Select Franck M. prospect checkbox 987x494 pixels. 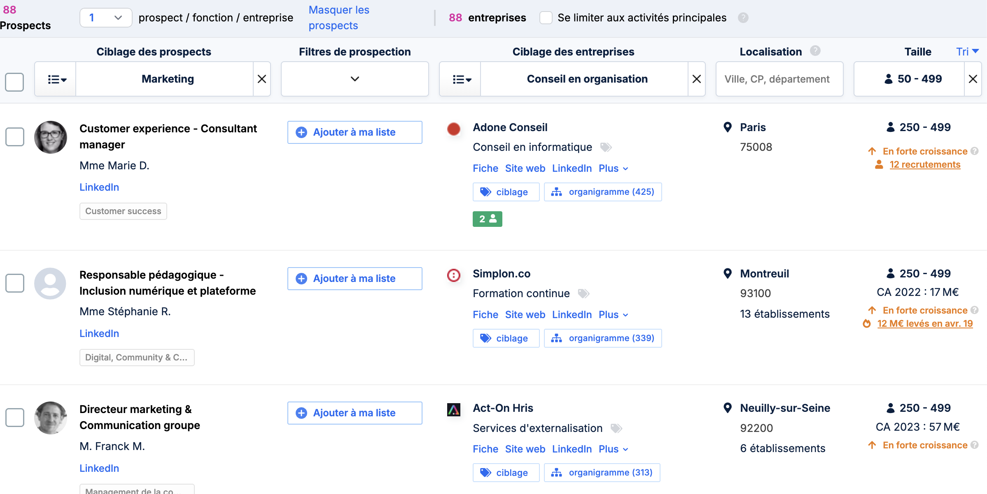coord(14,418)
